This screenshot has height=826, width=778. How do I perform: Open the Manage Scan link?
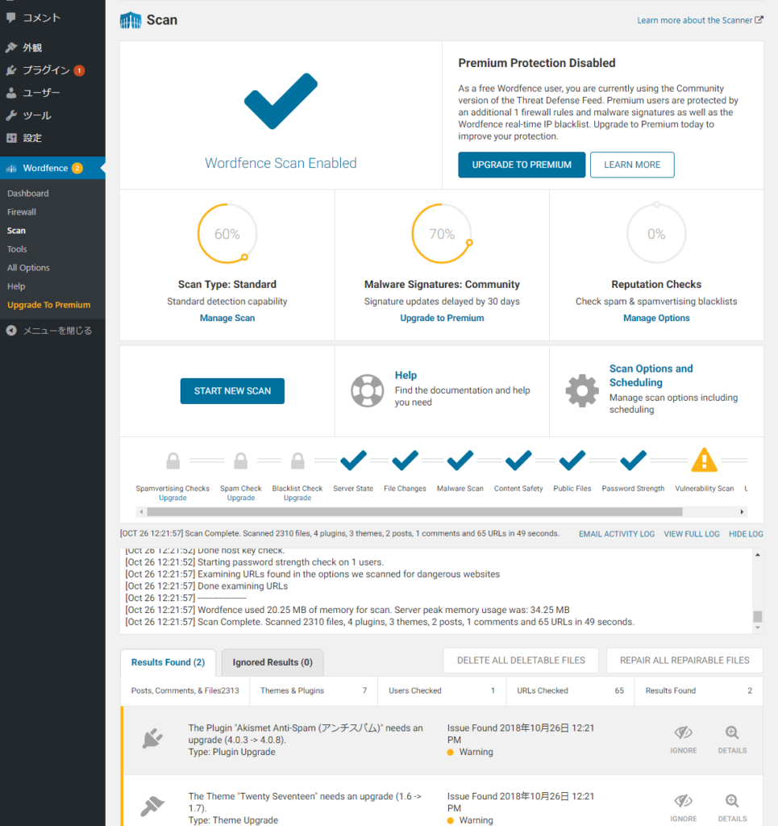[227, 318]
